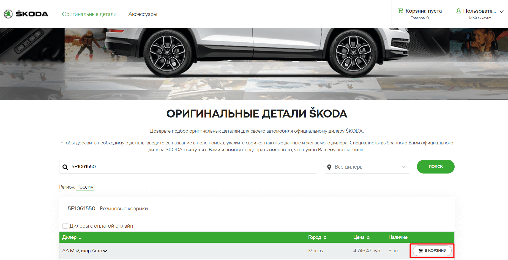
Task: Click the magnifier icon in the search field
Action: tap(65, 167)
